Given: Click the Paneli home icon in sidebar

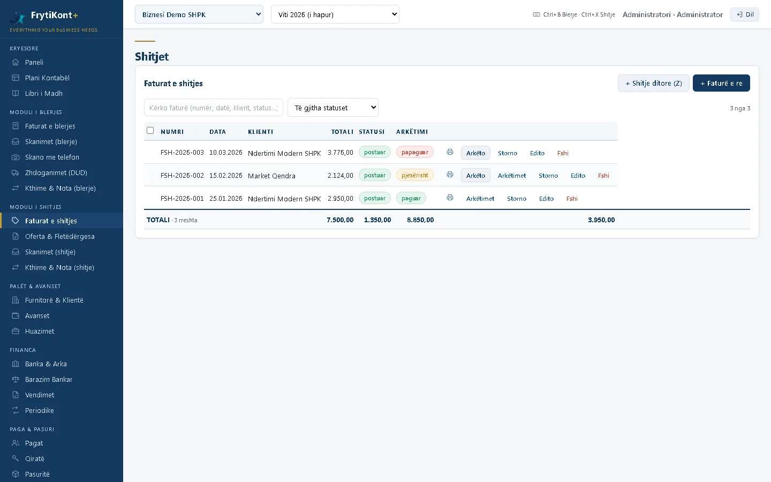Looking at the screenshot, I should 16,62.
